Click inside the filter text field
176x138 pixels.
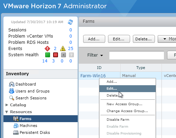coord(137,55)
